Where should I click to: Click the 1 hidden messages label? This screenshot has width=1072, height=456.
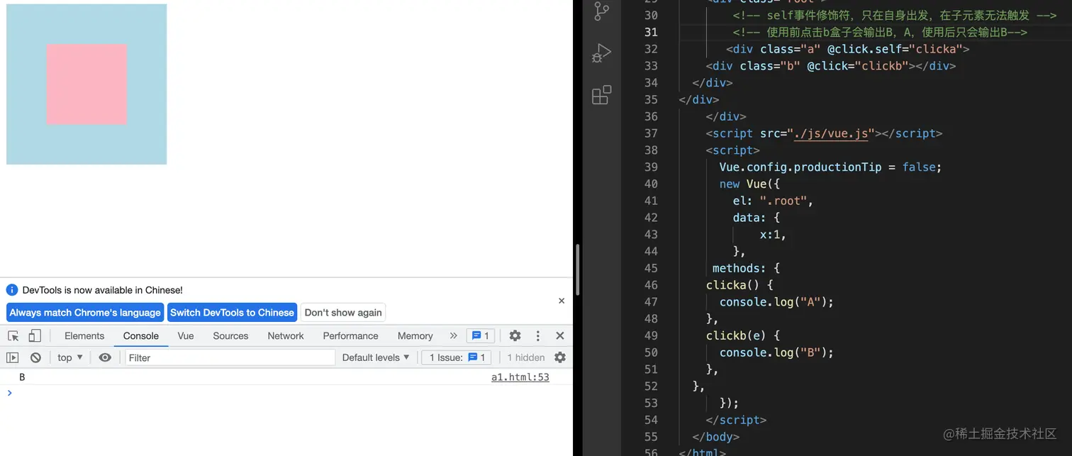pos(526,357)
